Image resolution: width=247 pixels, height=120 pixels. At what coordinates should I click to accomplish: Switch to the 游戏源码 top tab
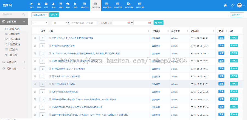[x=96, y=5]
